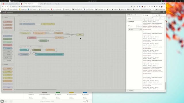Open a new Chrome tab
The width and height of the screenshot is (184, 103).
click(58, 4)
